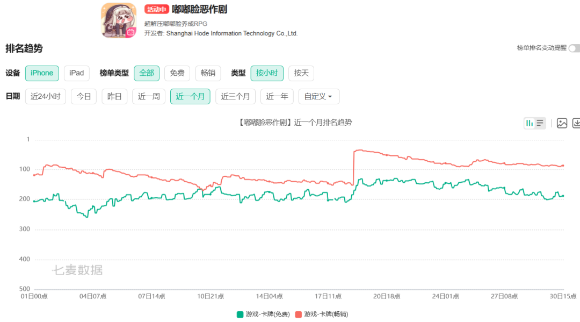This screenshot has width=580, height=322.
Task: Choose 畅销 chart type filter
Action: click(208, 73)
